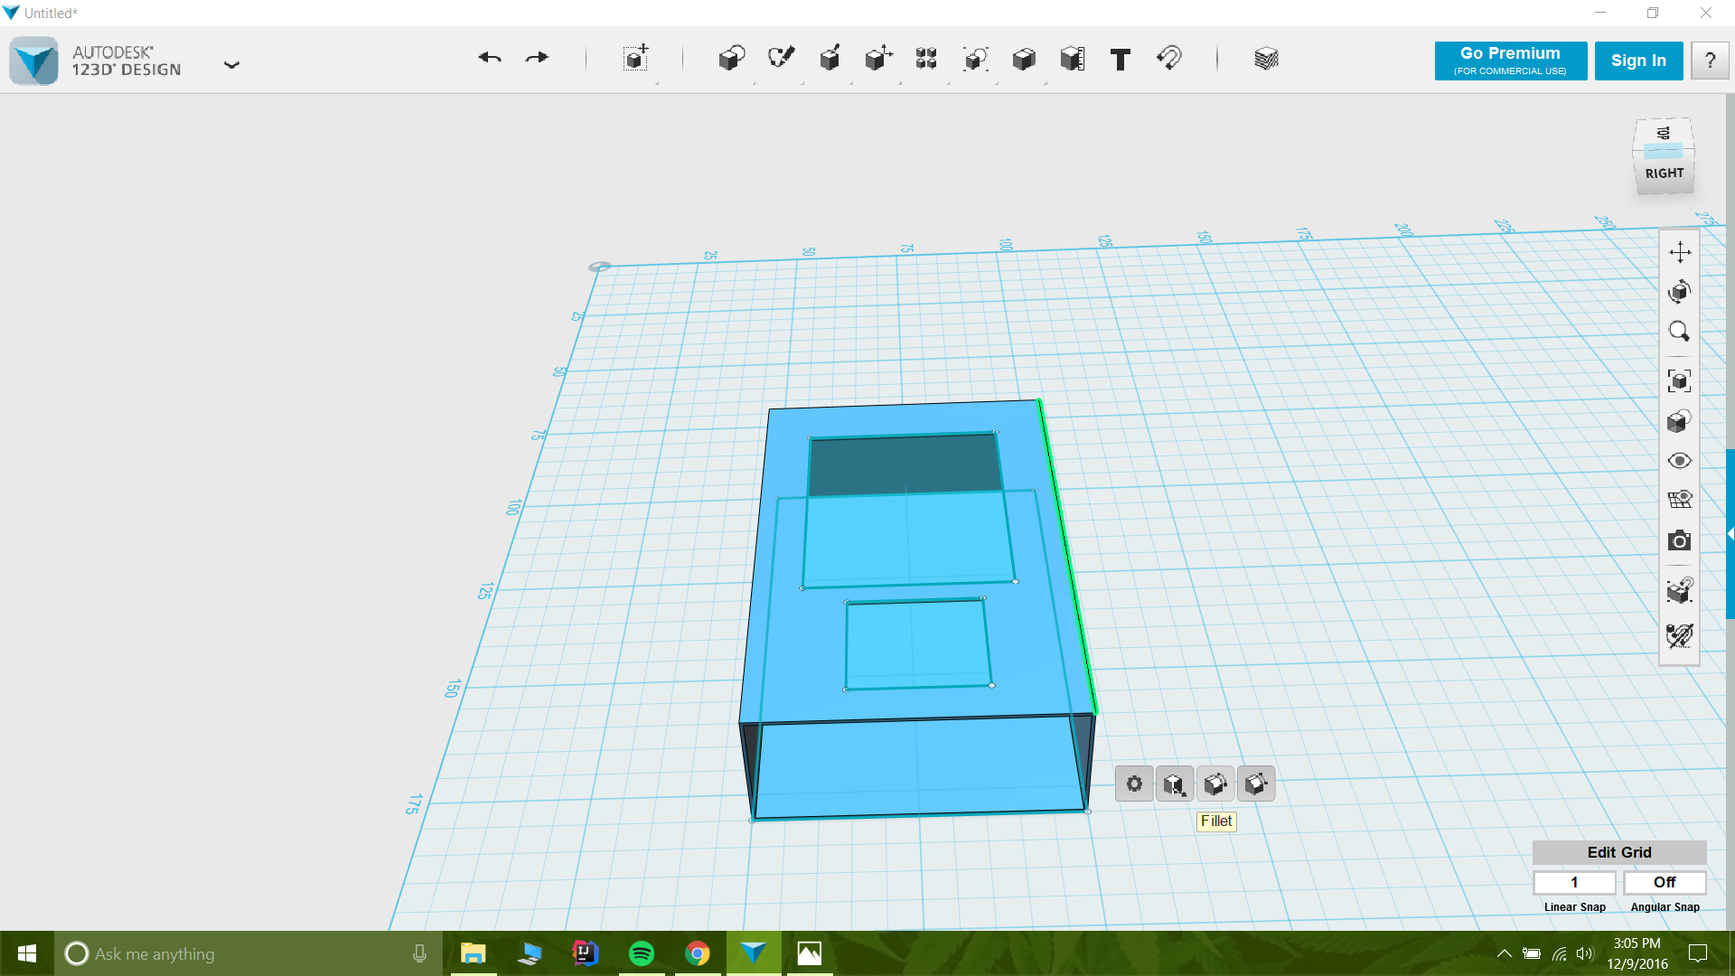1735x976 pixels.
Task: Toggle the perspective view cube icon
Action: coord(1680,421)
